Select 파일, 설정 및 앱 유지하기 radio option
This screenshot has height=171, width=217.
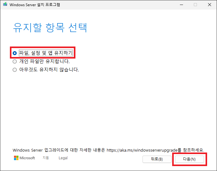coord(42,53)
